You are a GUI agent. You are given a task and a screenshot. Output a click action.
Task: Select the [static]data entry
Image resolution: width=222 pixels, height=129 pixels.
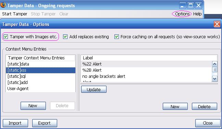40,64
